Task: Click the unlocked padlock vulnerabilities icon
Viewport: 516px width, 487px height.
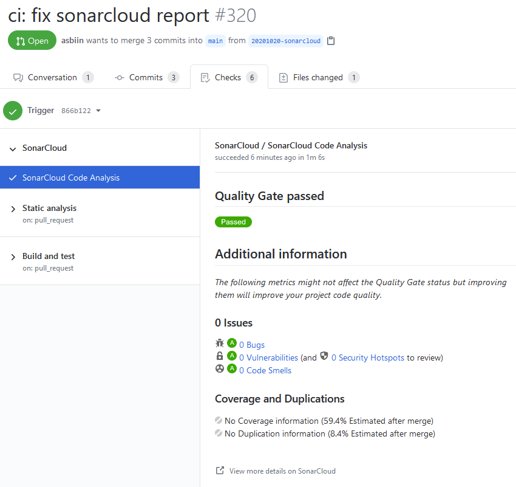Action: click(220, 356)
